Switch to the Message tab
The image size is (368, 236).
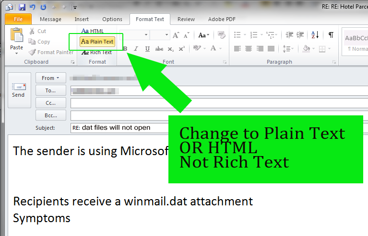[x=50, y=19]
